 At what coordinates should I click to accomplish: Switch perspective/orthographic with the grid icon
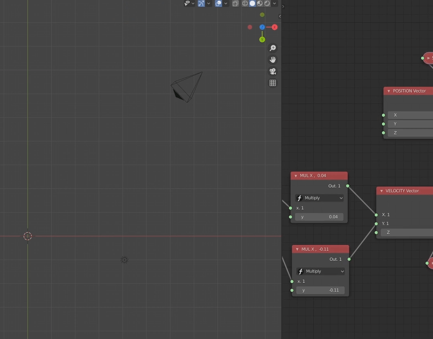(x=273, y=83)
